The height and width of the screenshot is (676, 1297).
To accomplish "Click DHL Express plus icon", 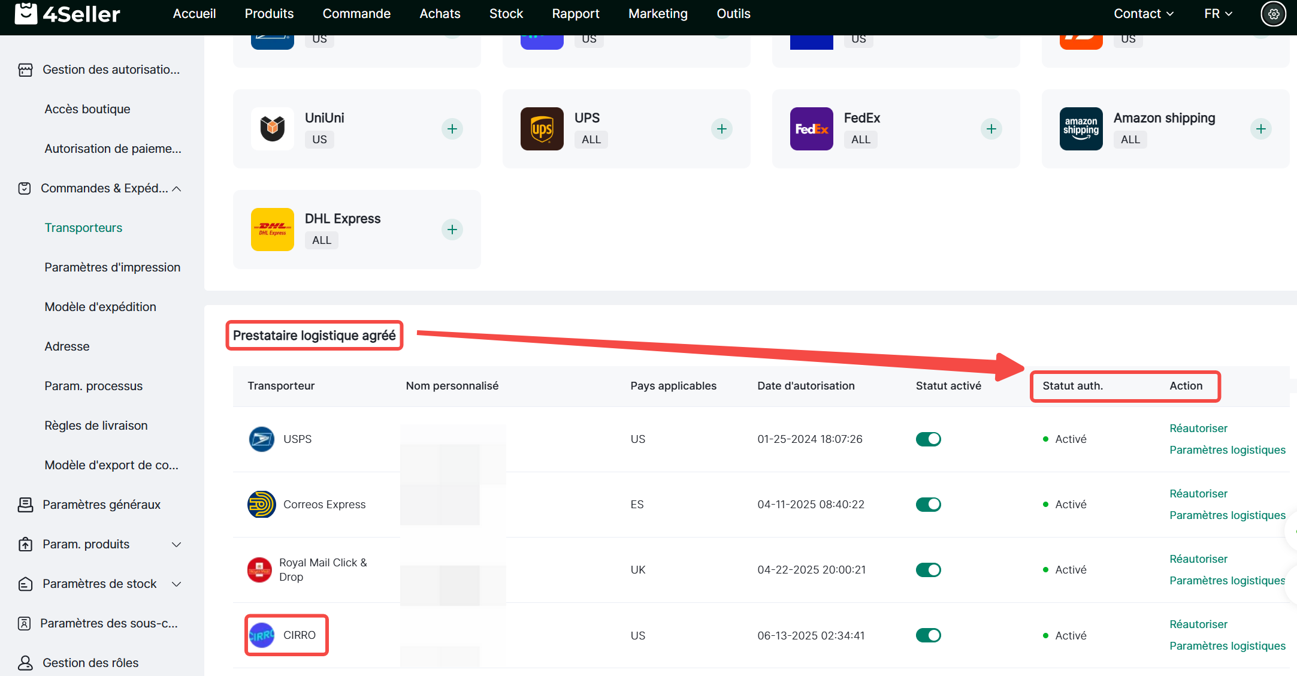I will 452,230.
